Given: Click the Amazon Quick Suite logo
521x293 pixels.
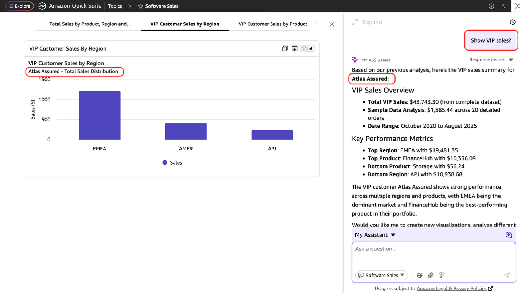Looking at the screenshot, I should click(x=42, y=6).
